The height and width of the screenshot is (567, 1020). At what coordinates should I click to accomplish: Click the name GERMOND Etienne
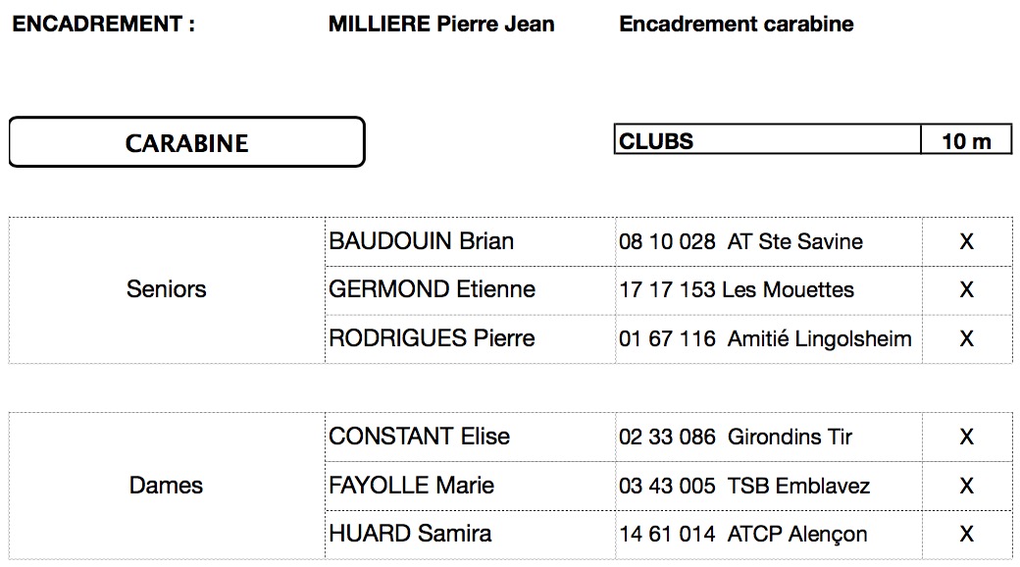(432, 289)
